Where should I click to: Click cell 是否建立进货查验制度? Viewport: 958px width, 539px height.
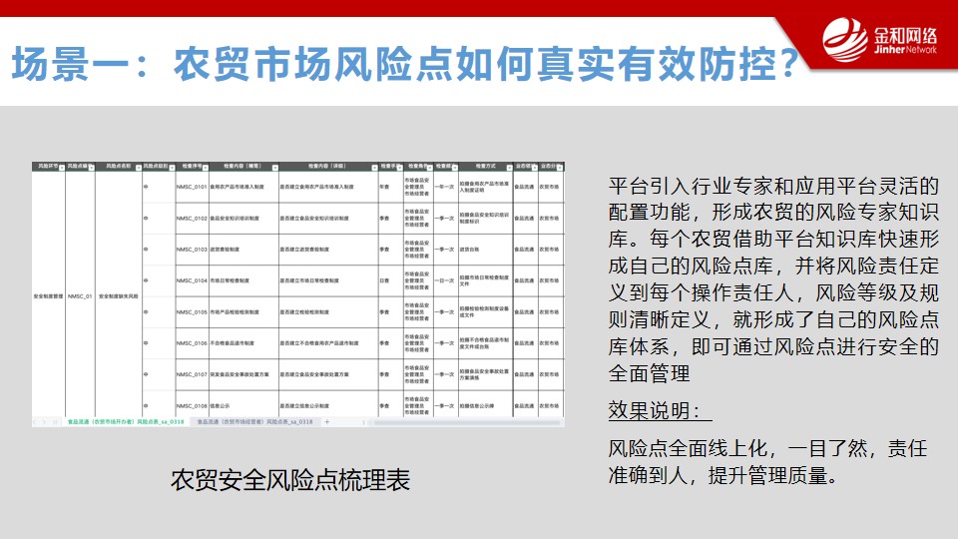[328, 250]
